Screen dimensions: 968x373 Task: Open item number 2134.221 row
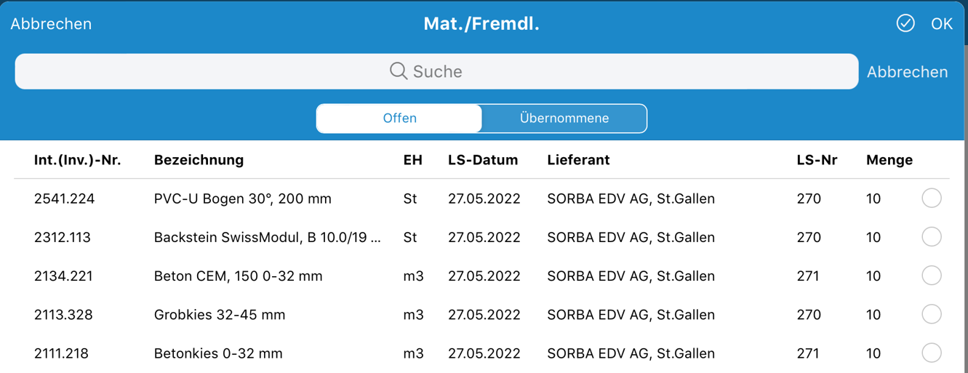click(x=481, y=276)
